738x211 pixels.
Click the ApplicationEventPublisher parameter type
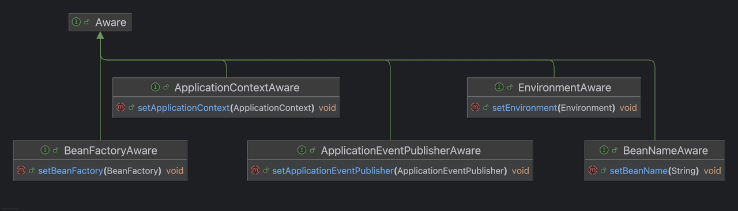point(450,171)
